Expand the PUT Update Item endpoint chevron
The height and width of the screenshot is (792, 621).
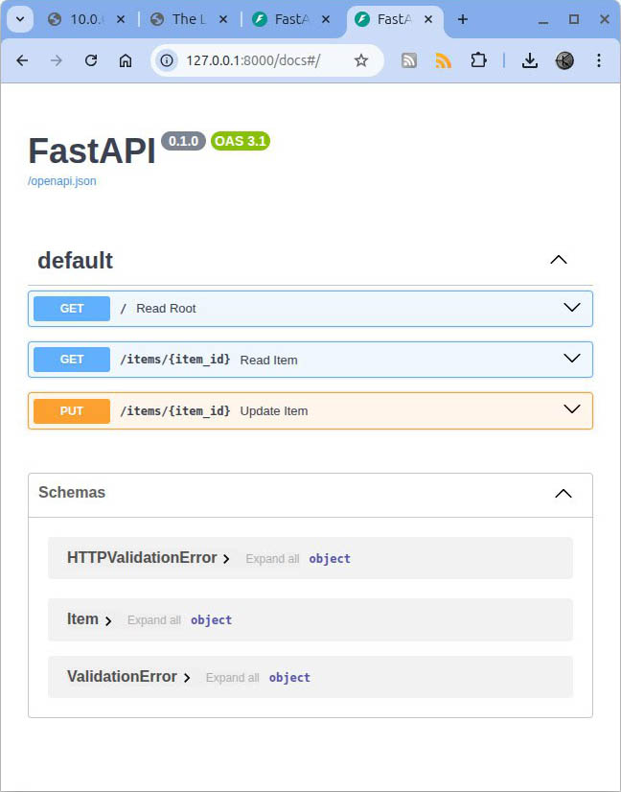572,409
